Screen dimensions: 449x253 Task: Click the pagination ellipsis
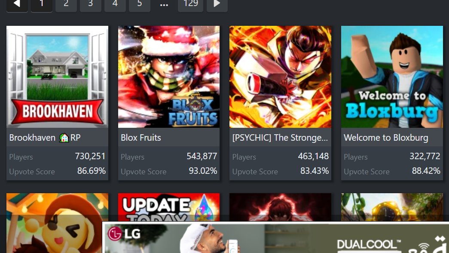(164, 5)
